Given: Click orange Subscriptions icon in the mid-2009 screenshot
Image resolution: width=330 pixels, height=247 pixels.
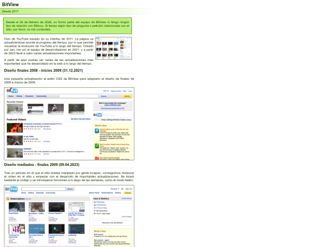Looking at the screenshot, I should tap(8, 199).
